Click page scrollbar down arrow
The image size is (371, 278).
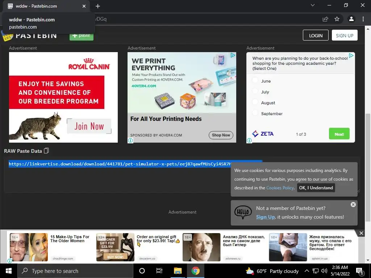[368, 260]
